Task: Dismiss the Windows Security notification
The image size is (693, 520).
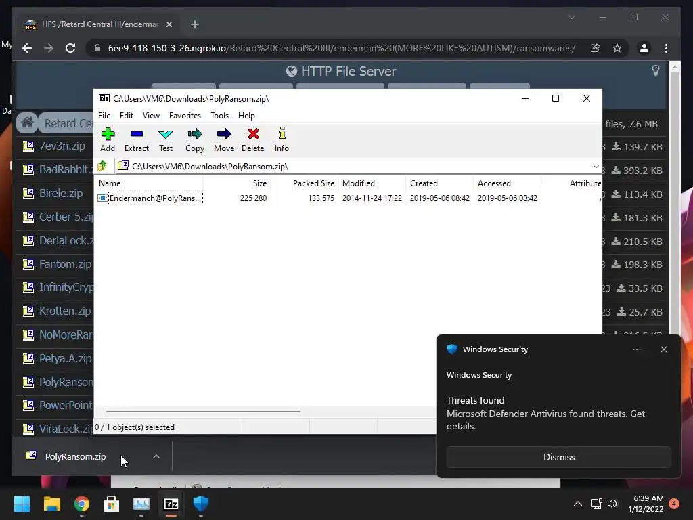Action: [558, 457]
